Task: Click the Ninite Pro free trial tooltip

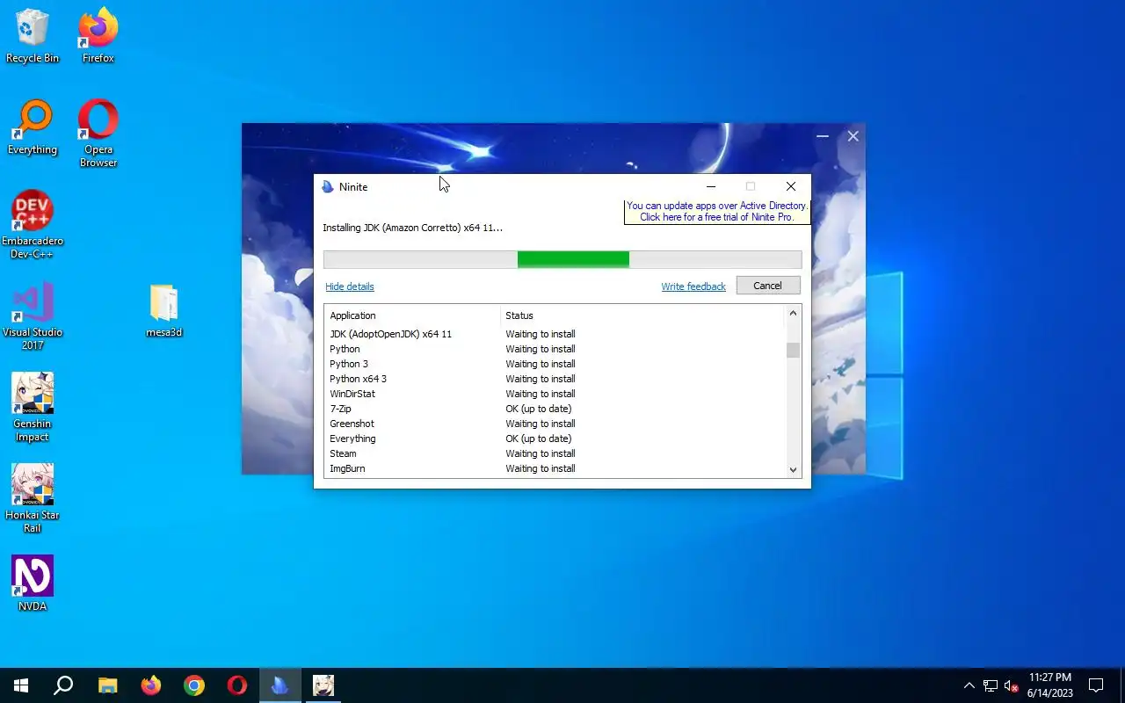Action: [717, 212]
